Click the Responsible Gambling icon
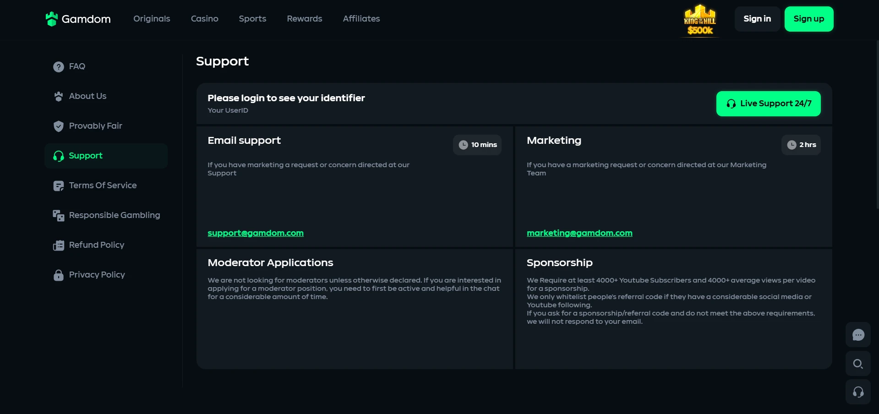Screen dimensions: 879x414 (59, 216)
